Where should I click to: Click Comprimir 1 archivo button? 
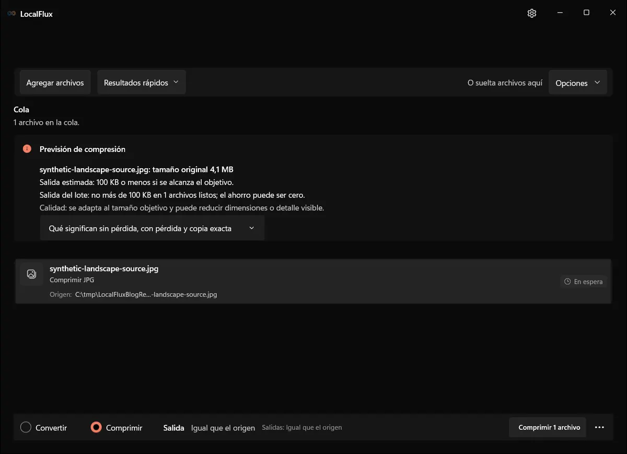tap(548, 427)
